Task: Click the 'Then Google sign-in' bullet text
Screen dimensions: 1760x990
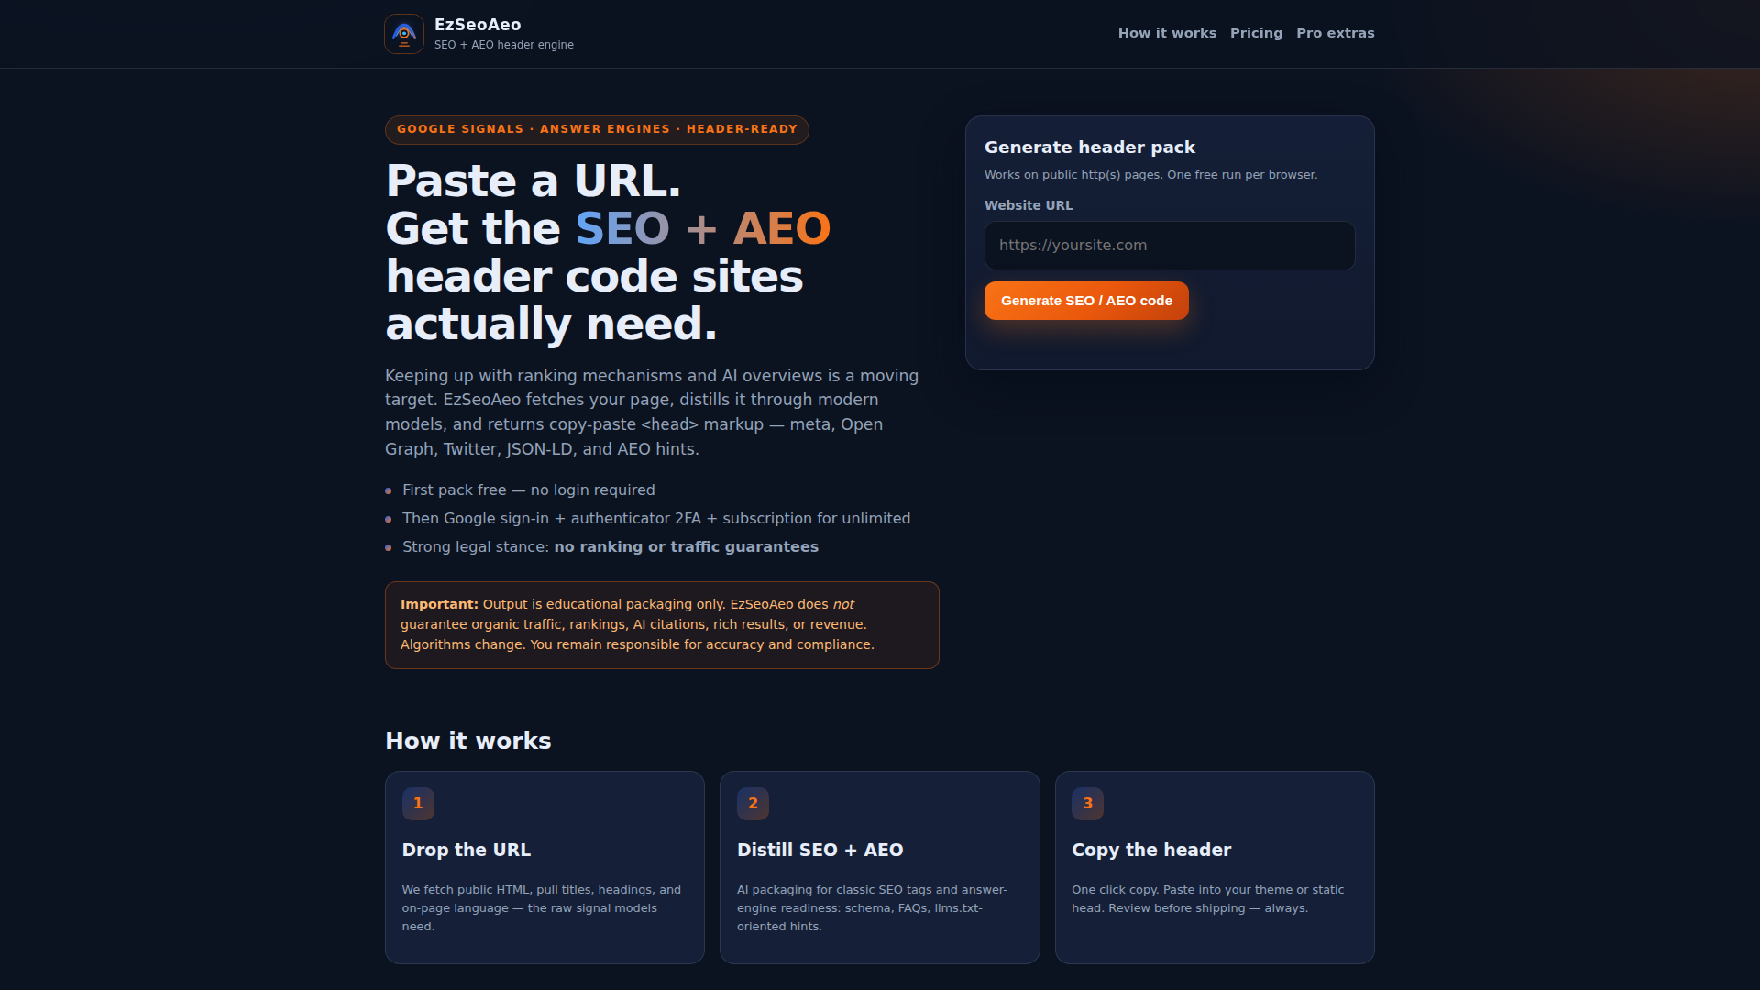Action: [x=656, y=519]
